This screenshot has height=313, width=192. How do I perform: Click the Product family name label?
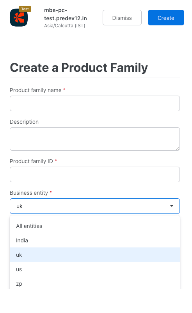point(36,90)
